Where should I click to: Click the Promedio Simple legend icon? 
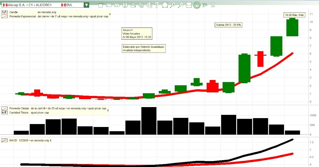[4, 108]
